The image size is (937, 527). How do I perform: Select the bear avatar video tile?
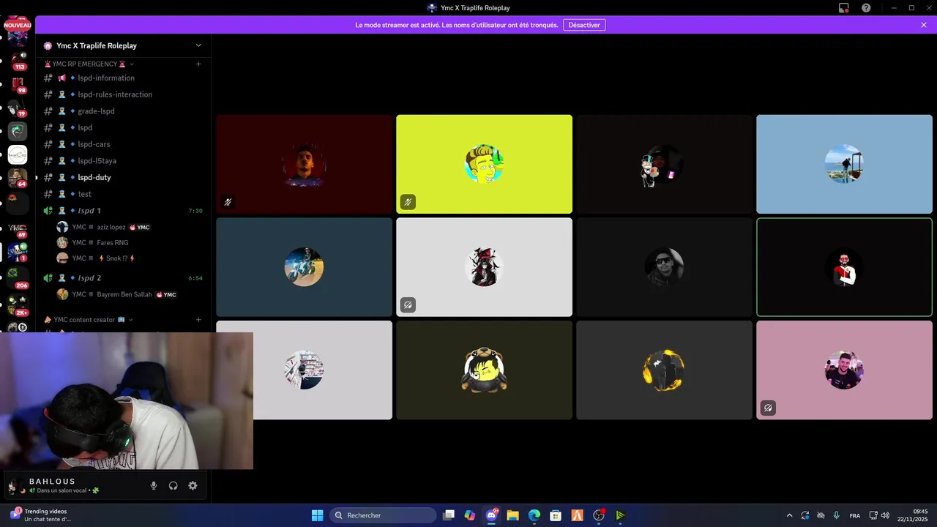click(484, 370)
